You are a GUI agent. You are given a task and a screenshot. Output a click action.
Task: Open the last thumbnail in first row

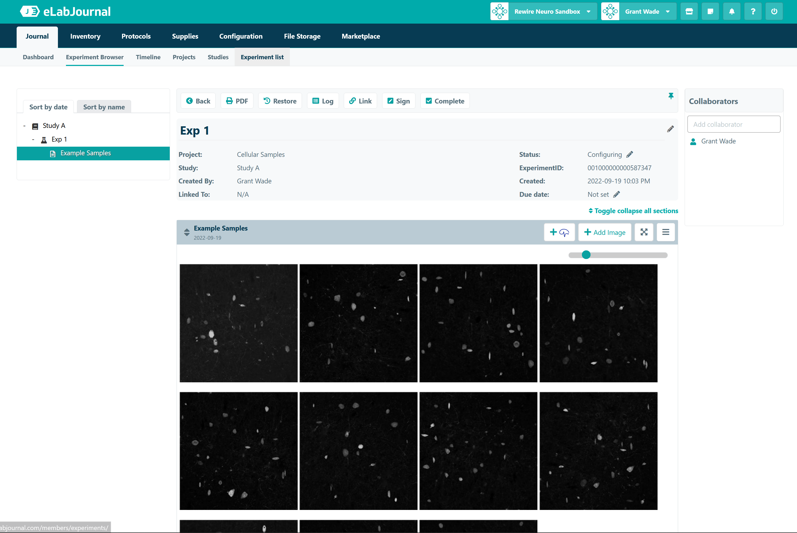coord(599,323)
